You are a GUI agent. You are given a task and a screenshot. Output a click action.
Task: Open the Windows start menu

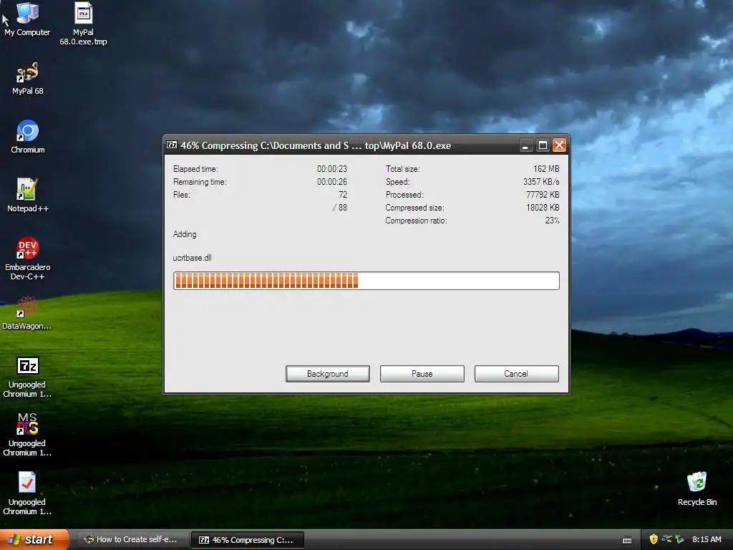click(34, 539)
